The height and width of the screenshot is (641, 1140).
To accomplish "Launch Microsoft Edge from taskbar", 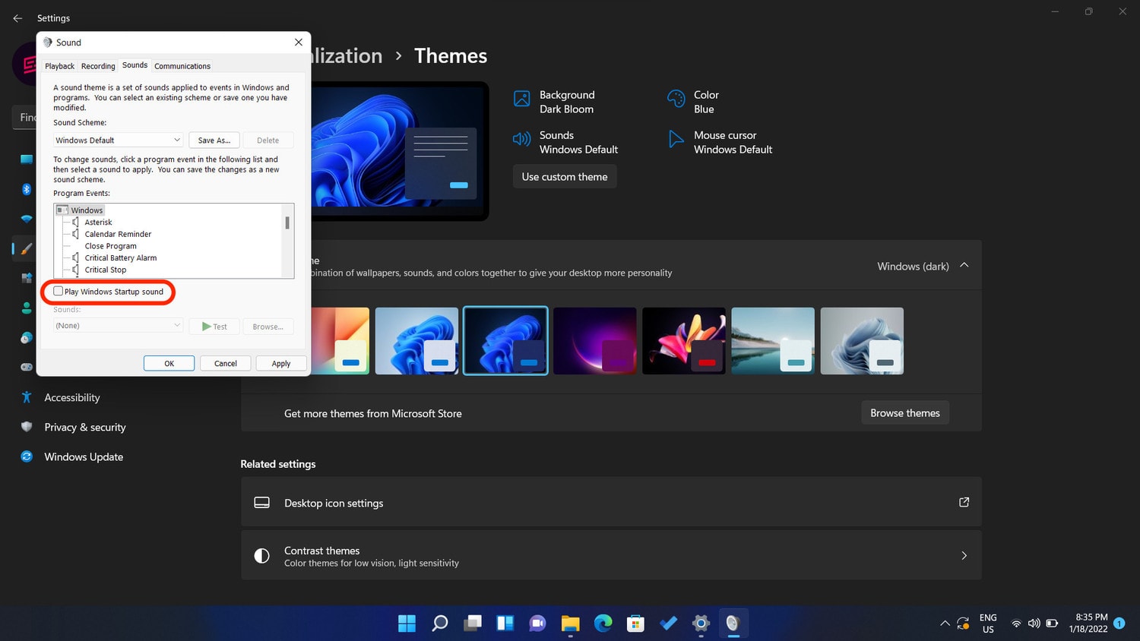I will click(603, 624).
